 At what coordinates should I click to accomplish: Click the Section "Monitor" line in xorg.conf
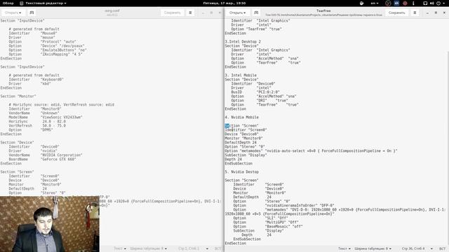[x=18, y=97]
